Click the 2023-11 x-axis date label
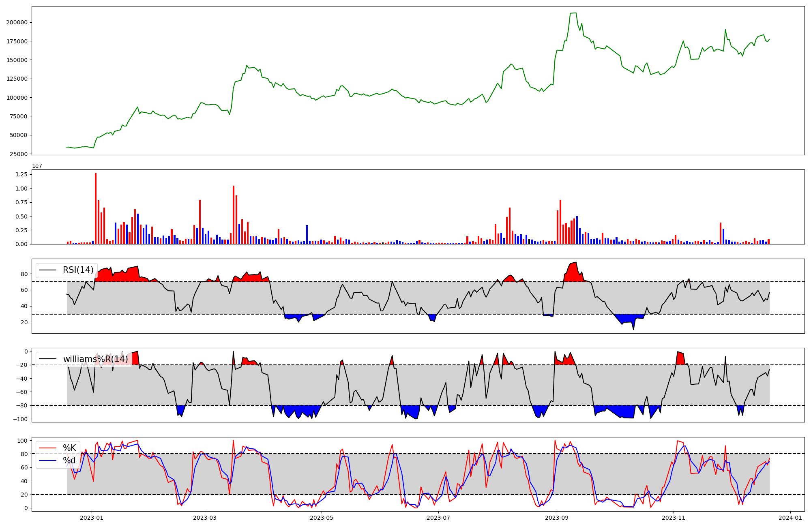The width and height of the screenshot is (811, 527). (674, 518)
